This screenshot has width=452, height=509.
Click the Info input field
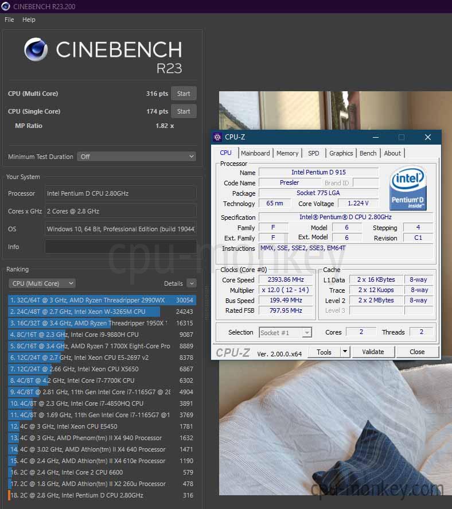click(x=120, y=247)
